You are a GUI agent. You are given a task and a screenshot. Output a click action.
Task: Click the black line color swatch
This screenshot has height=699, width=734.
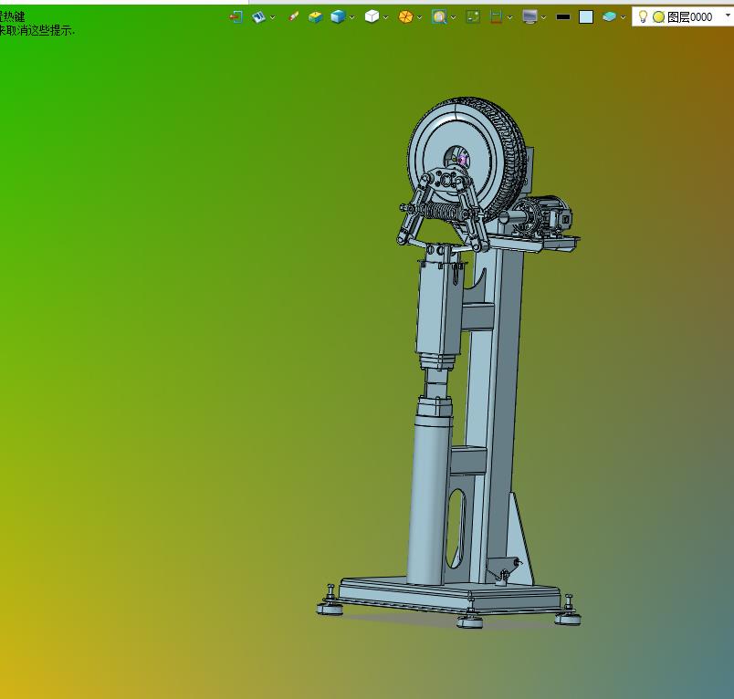coord(563,17)
